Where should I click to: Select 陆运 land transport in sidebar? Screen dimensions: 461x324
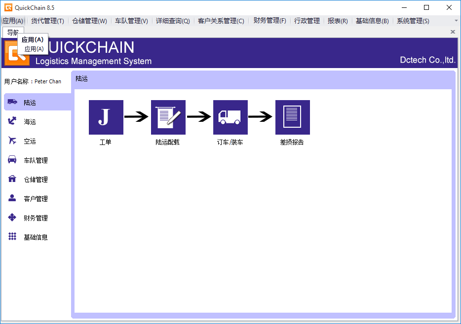click(30, 103)
